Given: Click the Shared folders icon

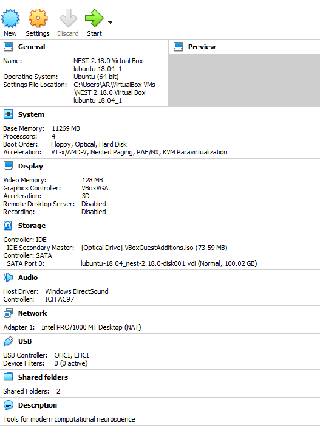Looking at the screenshot, I should pyautogui.click(x=9, y=377).
